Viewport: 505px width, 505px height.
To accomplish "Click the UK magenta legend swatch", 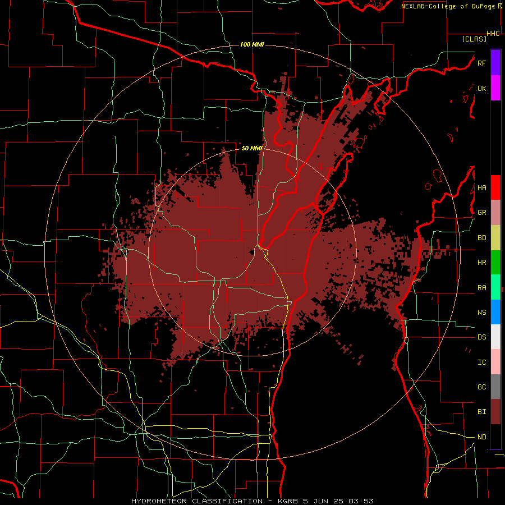I will 495,88.
